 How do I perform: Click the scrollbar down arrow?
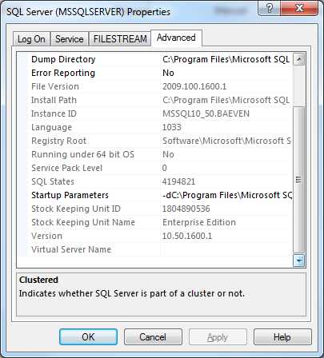[299, 261]
